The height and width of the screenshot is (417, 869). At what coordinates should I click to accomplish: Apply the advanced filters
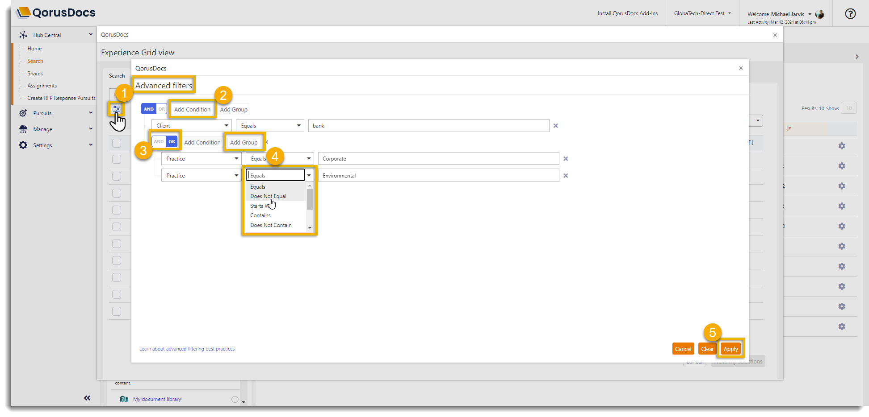point(731,349)
